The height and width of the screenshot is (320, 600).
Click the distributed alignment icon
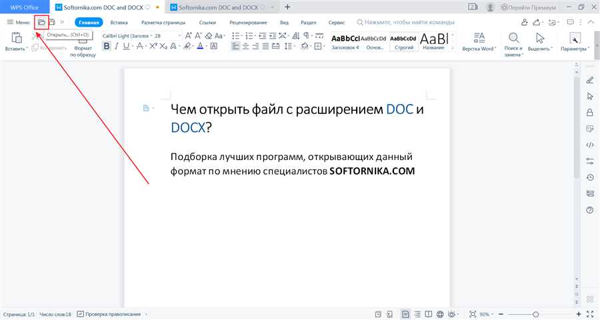[x=275, y=46]
